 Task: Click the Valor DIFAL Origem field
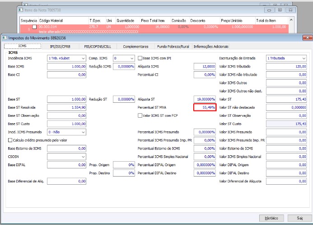pyautogui.click(x=286, y=165)
